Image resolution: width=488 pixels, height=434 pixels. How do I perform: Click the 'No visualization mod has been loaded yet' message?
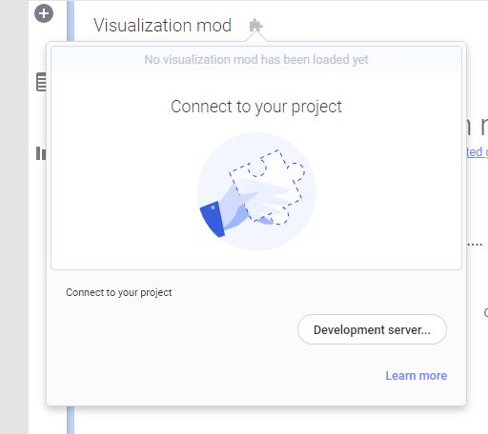click(x=256, y=60)
